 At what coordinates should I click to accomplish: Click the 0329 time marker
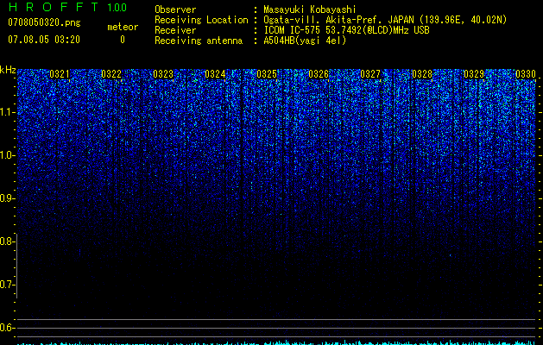pyautogui.click(x=474, y=74)
